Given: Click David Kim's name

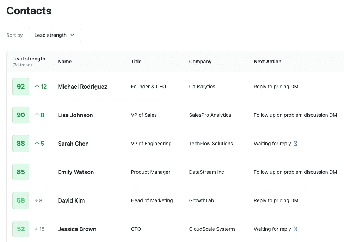Looking at the screenshot, I should coord(71,200).
